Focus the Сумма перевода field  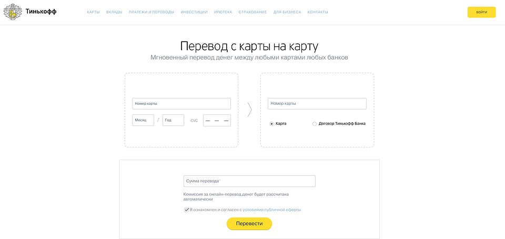249,181
